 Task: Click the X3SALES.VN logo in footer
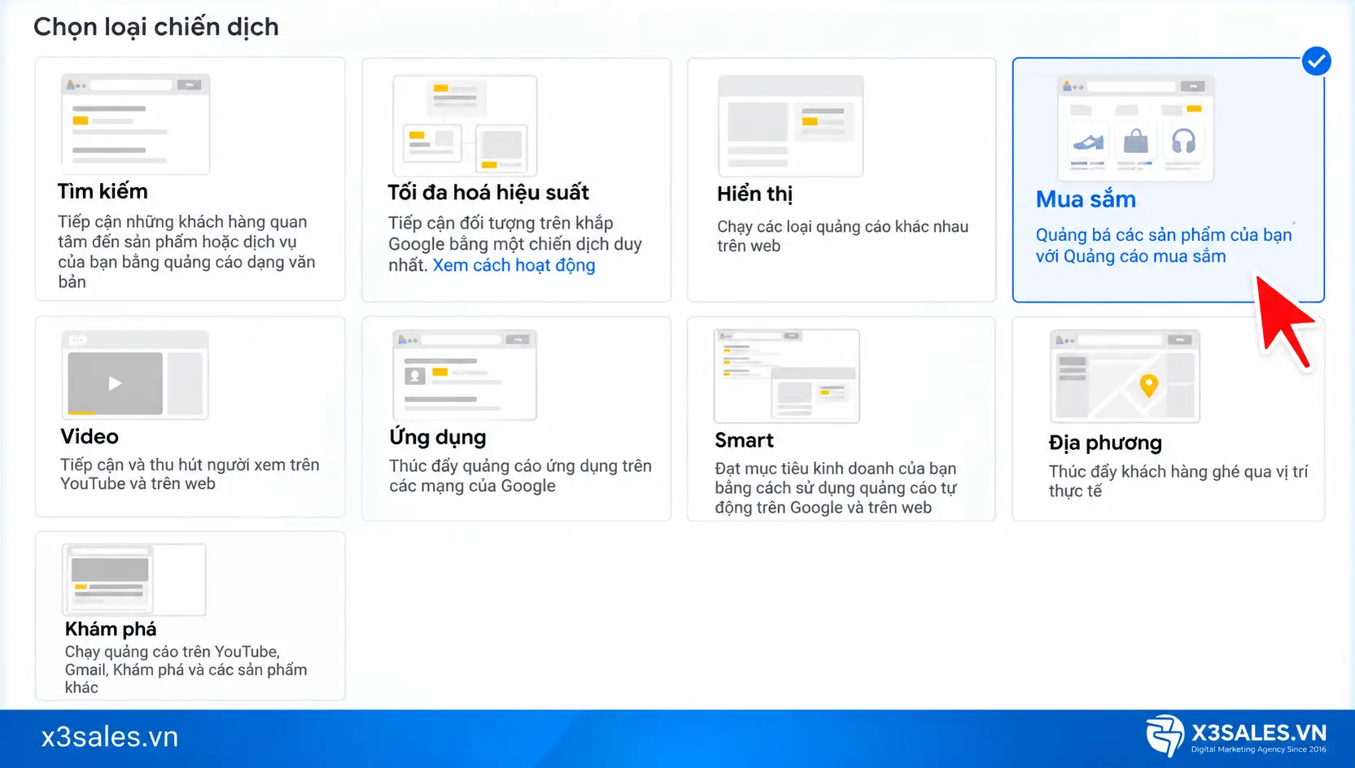[1236, 735]
